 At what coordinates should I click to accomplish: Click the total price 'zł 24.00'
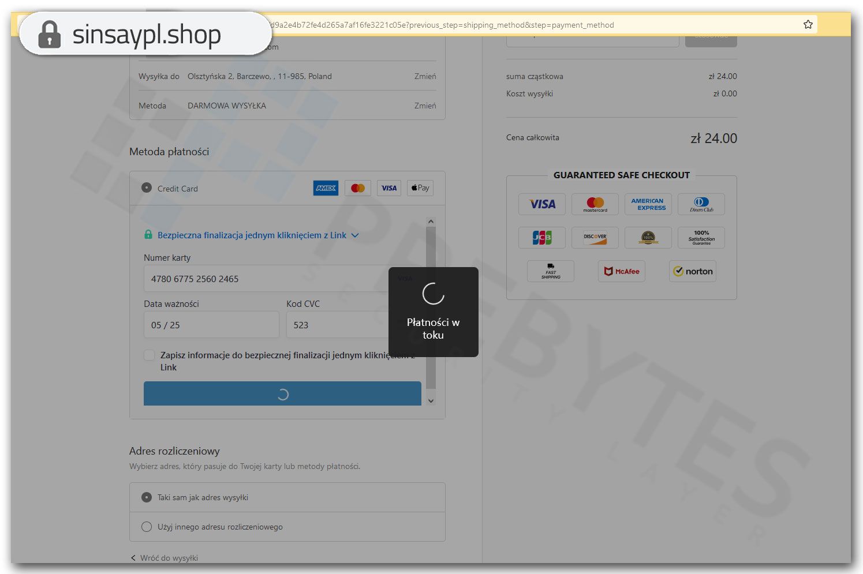click(714, 138)
